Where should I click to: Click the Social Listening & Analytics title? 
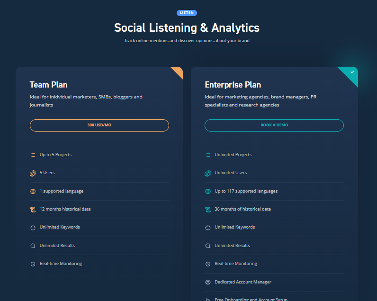(187, 27)
